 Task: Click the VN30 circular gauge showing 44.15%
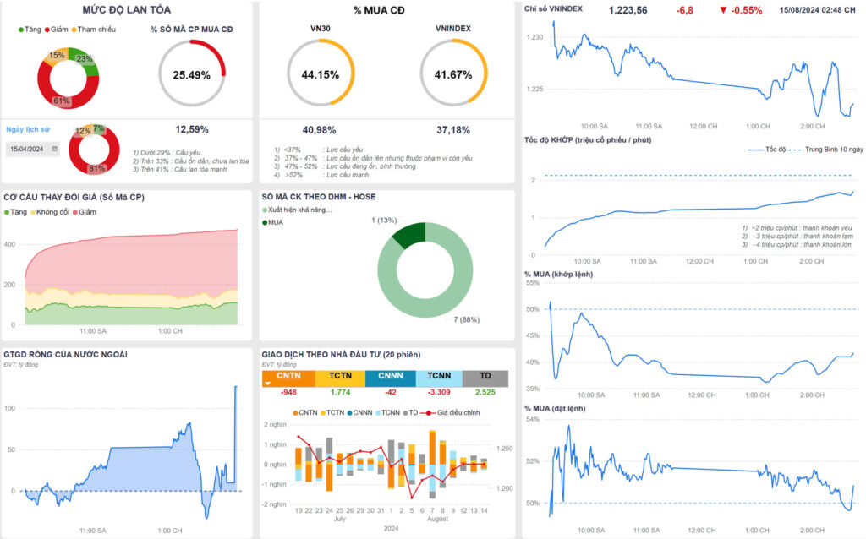click(x=321, y=74)
